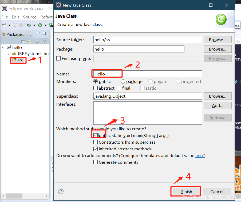The width and height of the screenshot is (241, 202).
Task: Click the Cancel button
Action: 217,192
